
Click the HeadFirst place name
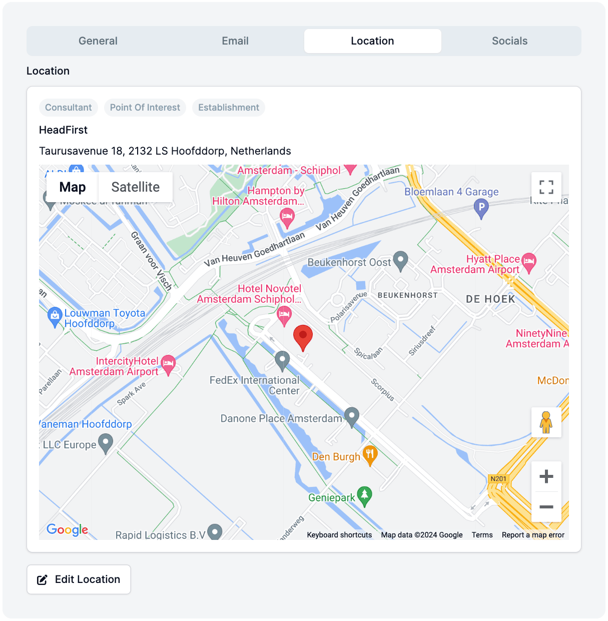[x=64, y=130]
